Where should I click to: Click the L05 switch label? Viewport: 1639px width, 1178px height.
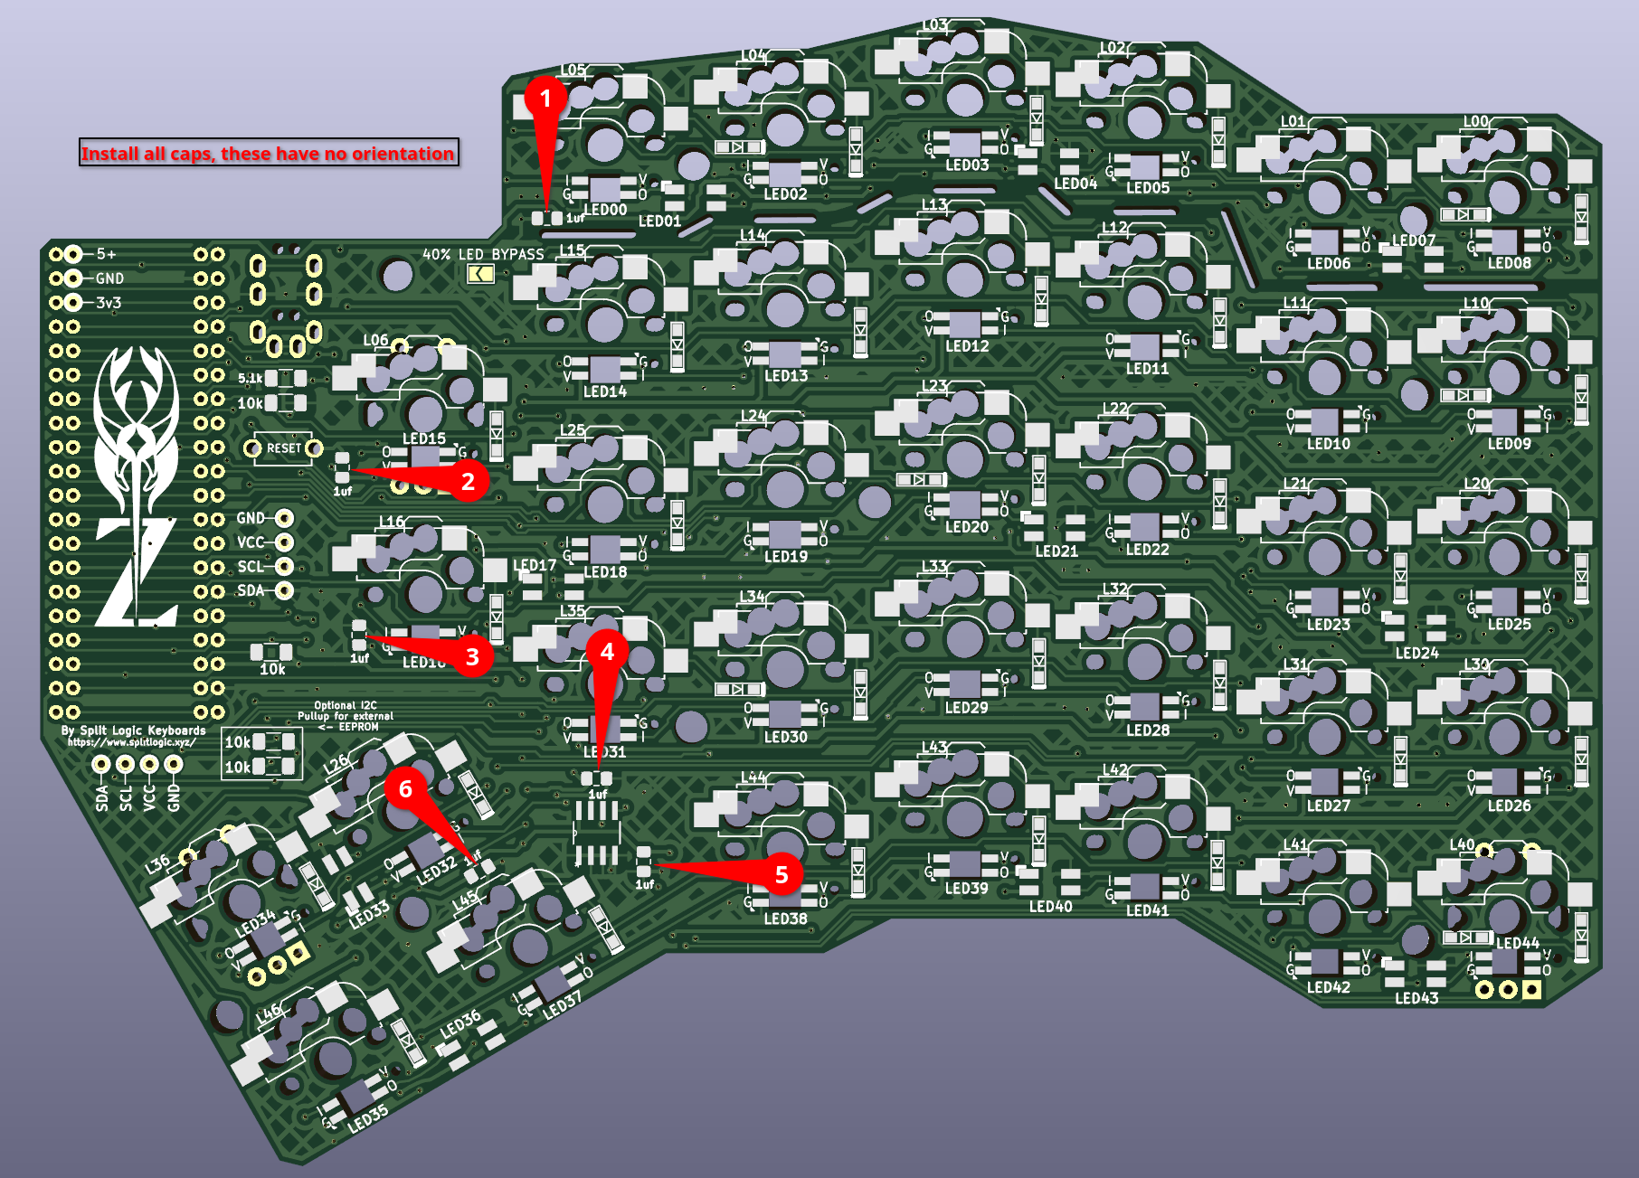572,70
